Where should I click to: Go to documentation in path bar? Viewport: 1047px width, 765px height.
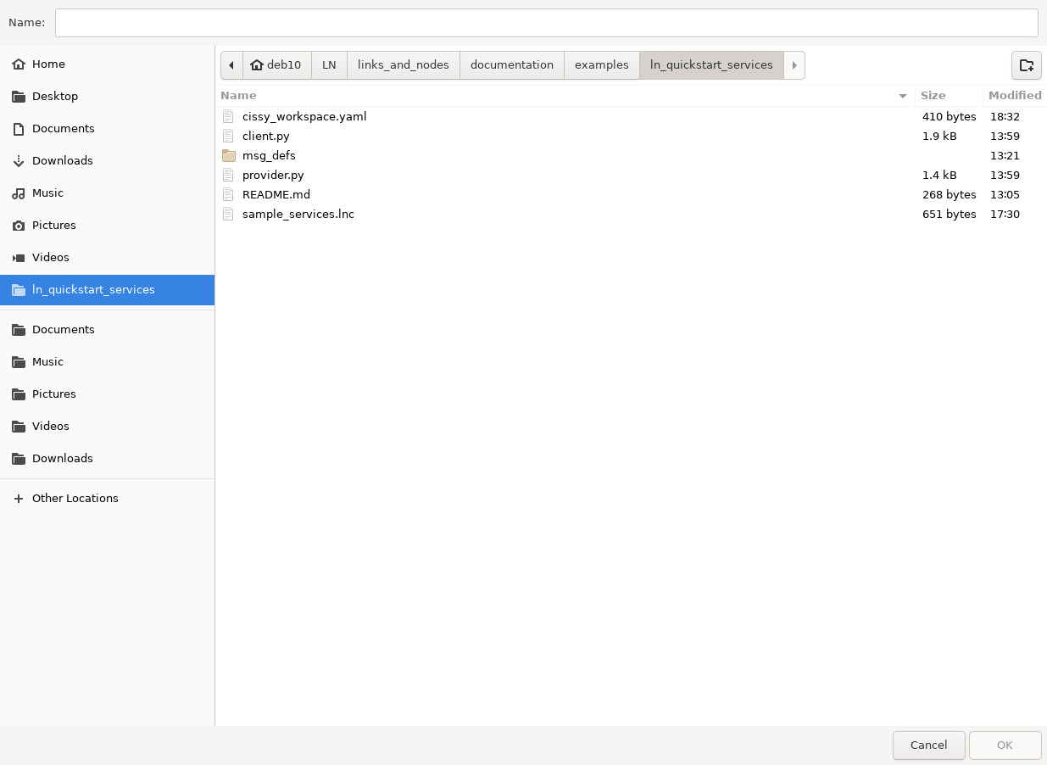click(512, 65)
